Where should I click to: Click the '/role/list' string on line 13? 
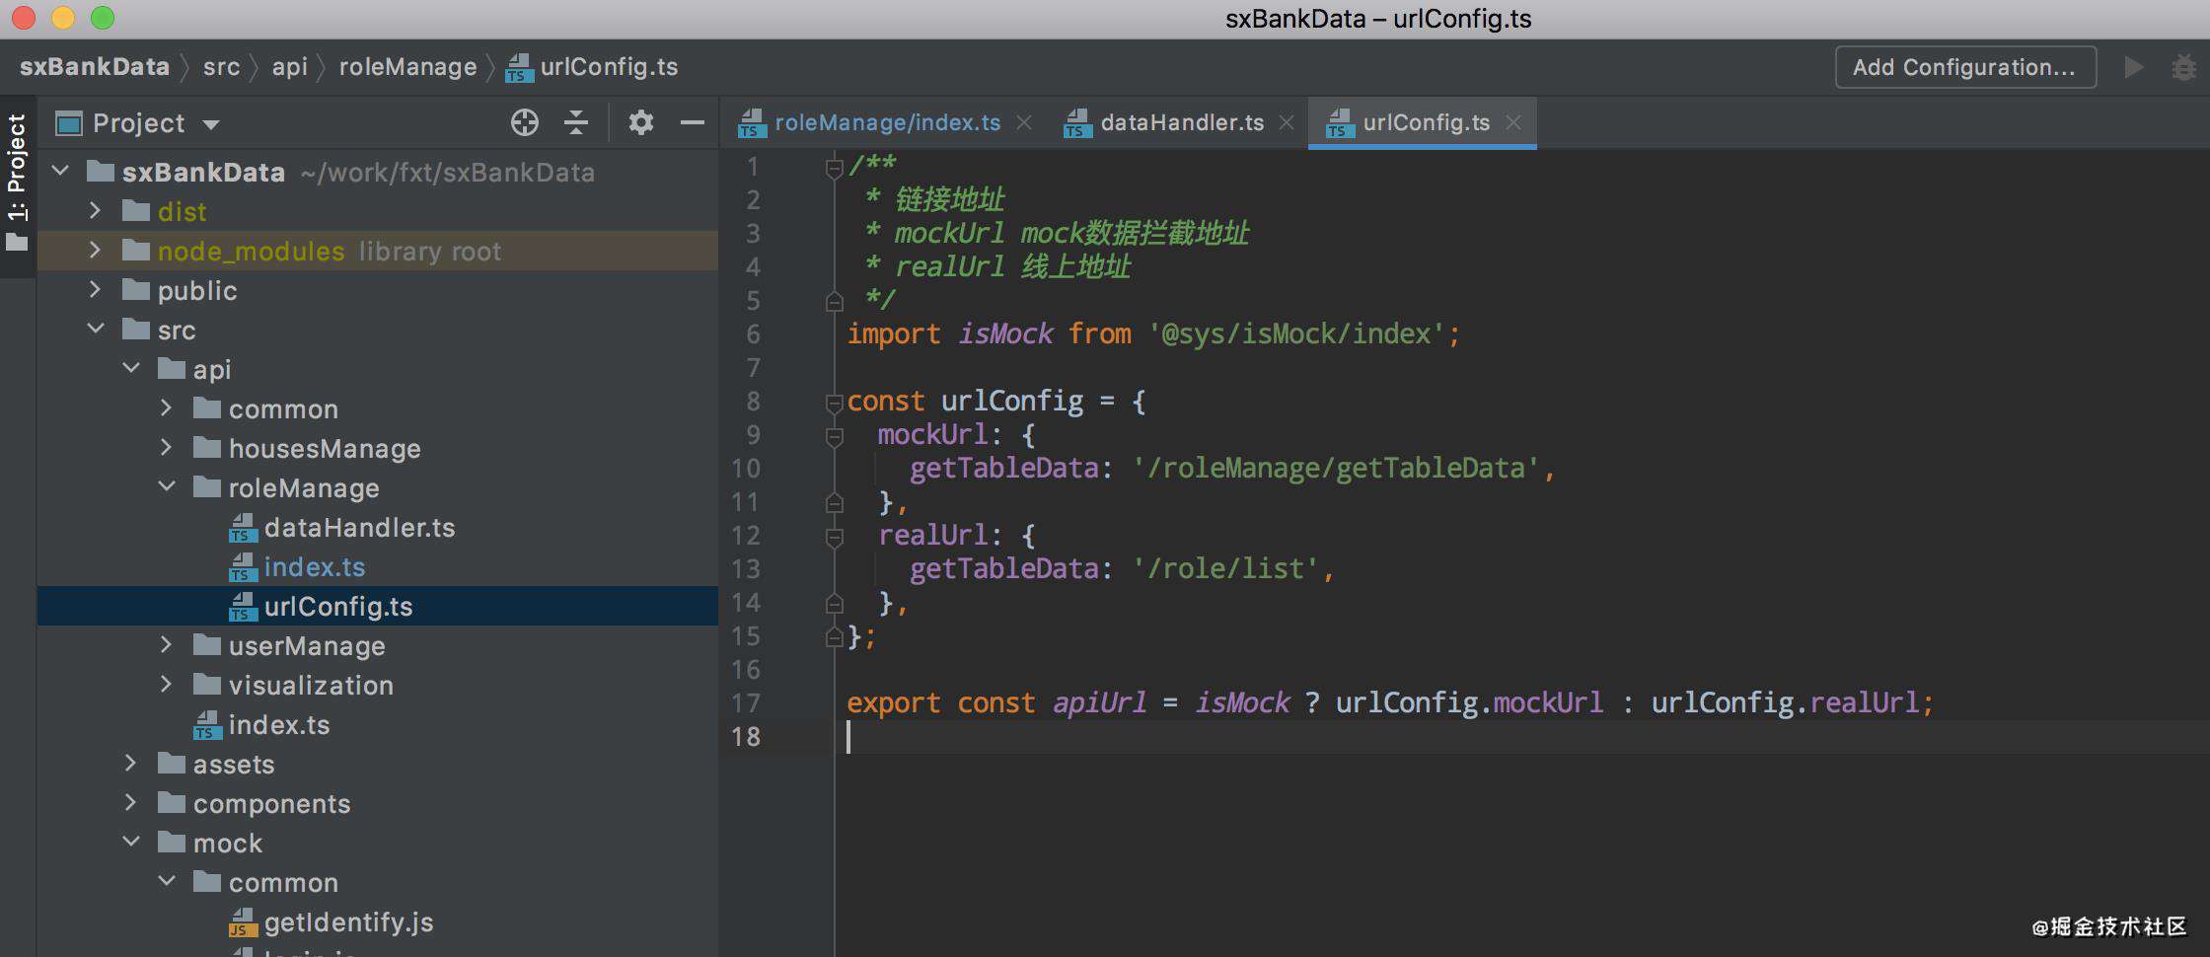[x=1225, y=569]
